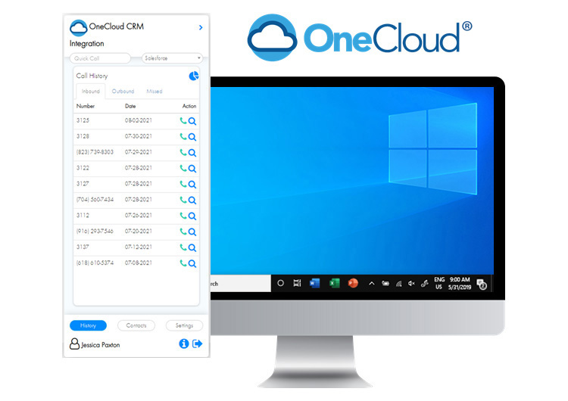Select the date 07-26-2021
The image size is (568, 401).
point(139,216)
